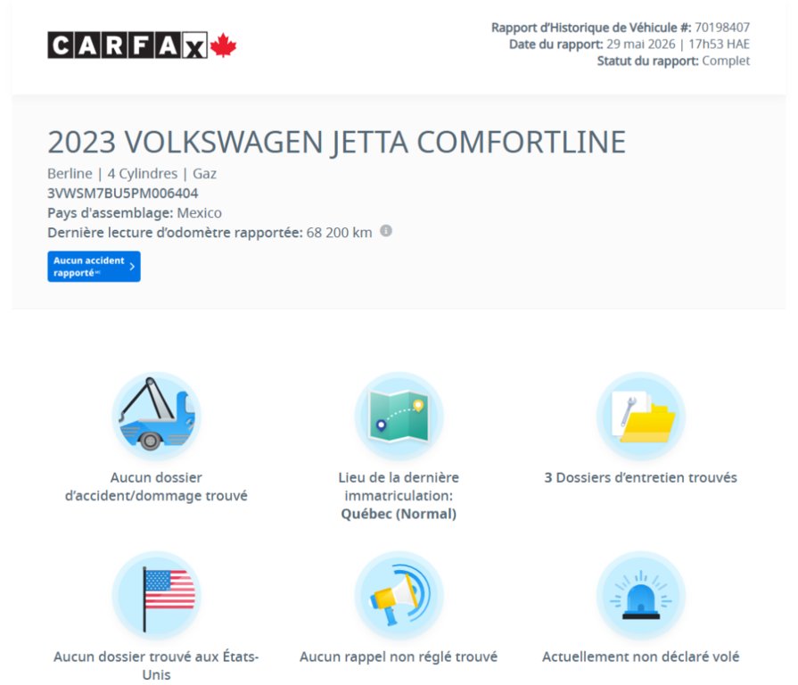Click 'Statut du rapport: Complet' text
The height and width of the screenshot is (685, 798).
coord(673,61)
